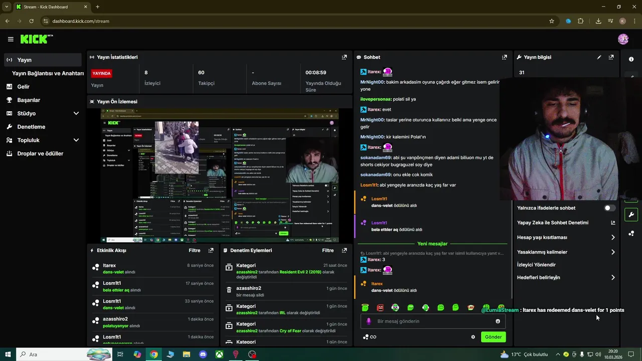
Task: Click the YAYINDA live status badge
Action: pyautogui.click(x=101, y=73)
